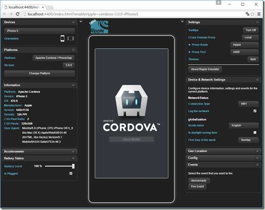265x210 pixels.
Task: Click Proxy Port label
Action: [x=199, y=52]
